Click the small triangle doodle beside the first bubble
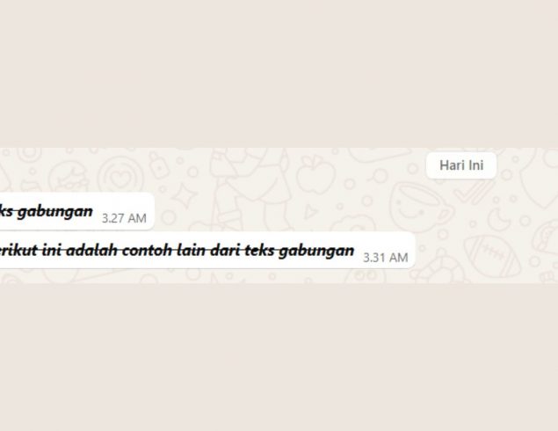558x431 pixels. (x=310, y=211)
